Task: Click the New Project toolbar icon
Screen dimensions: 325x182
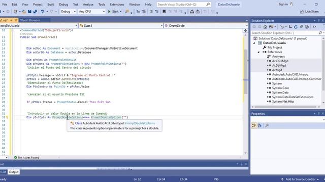Action: (x=16, y=12)
